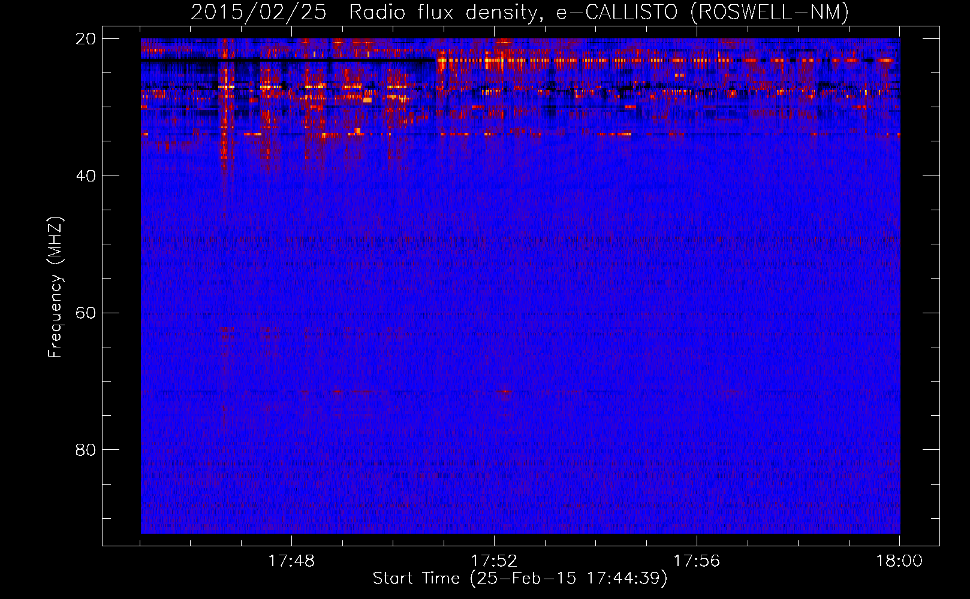Click the plot title '2015/02/25 Radio flux density, e-CALLISTO (ROSWELL-NM)'
970x599 pixels.
click(520, 12)
